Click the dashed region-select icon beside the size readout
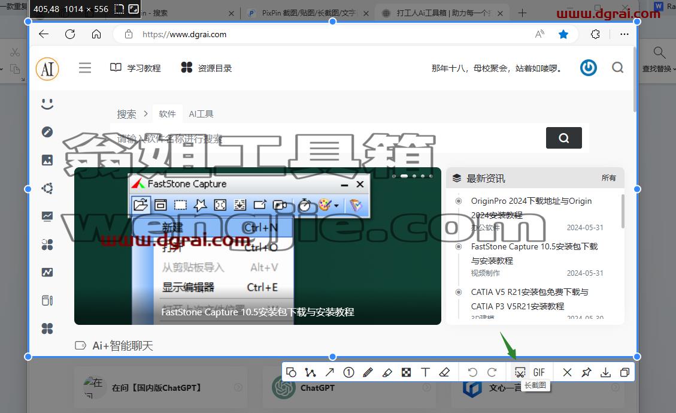The image size is (676, 413). (x=119, y=8)
